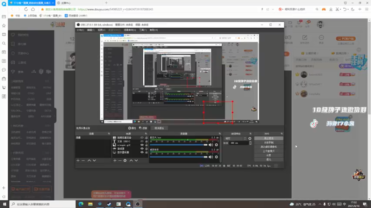
Task: Pop out the audio mixer dock icon
Action: (x=220, y=134)
